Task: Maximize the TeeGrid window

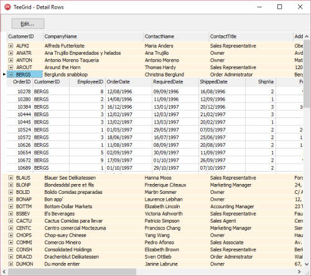Action: tap(279, 7)
